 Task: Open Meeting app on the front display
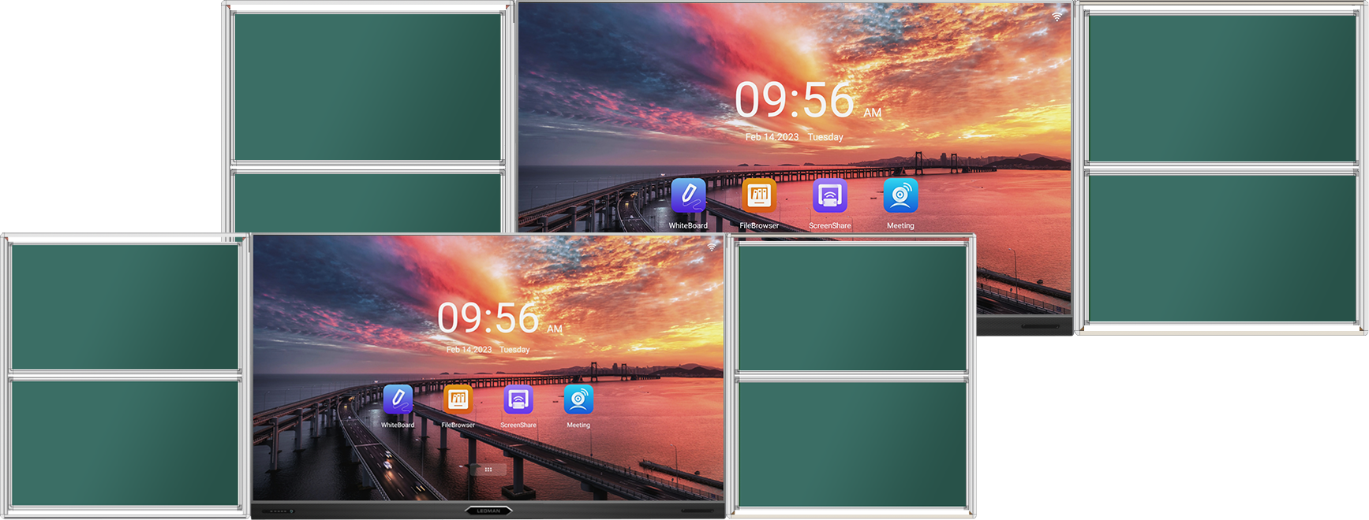pos(578,400)
